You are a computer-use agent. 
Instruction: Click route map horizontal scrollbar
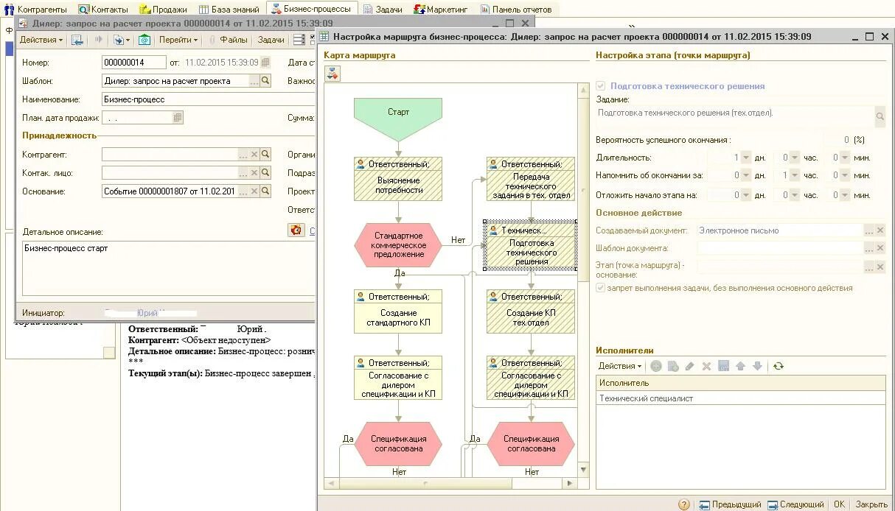(451, 484)
